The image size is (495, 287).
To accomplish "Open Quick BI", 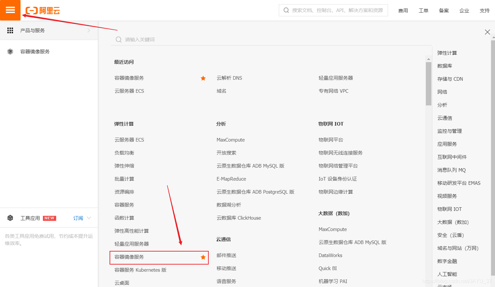I will click(x=328, y=268).
